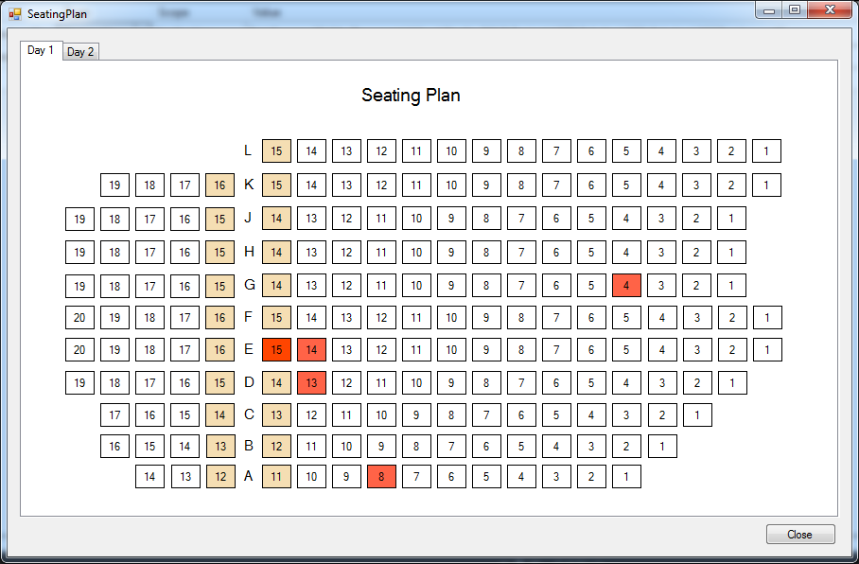Select seat 20 in row F
The width and height of the screenshot is (859, 564).
(x=79, y=318)
